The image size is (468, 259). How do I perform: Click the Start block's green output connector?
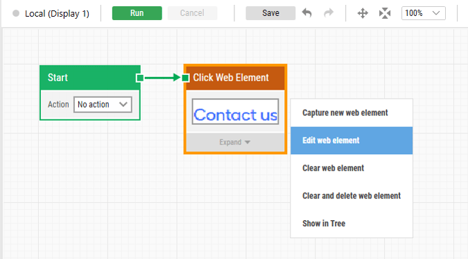pyautogui.click(x=139, y=78)
